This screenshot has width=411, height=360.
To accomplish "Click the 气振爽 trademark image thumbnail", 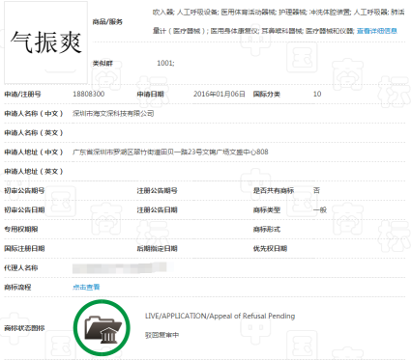I will coord(45,42).
